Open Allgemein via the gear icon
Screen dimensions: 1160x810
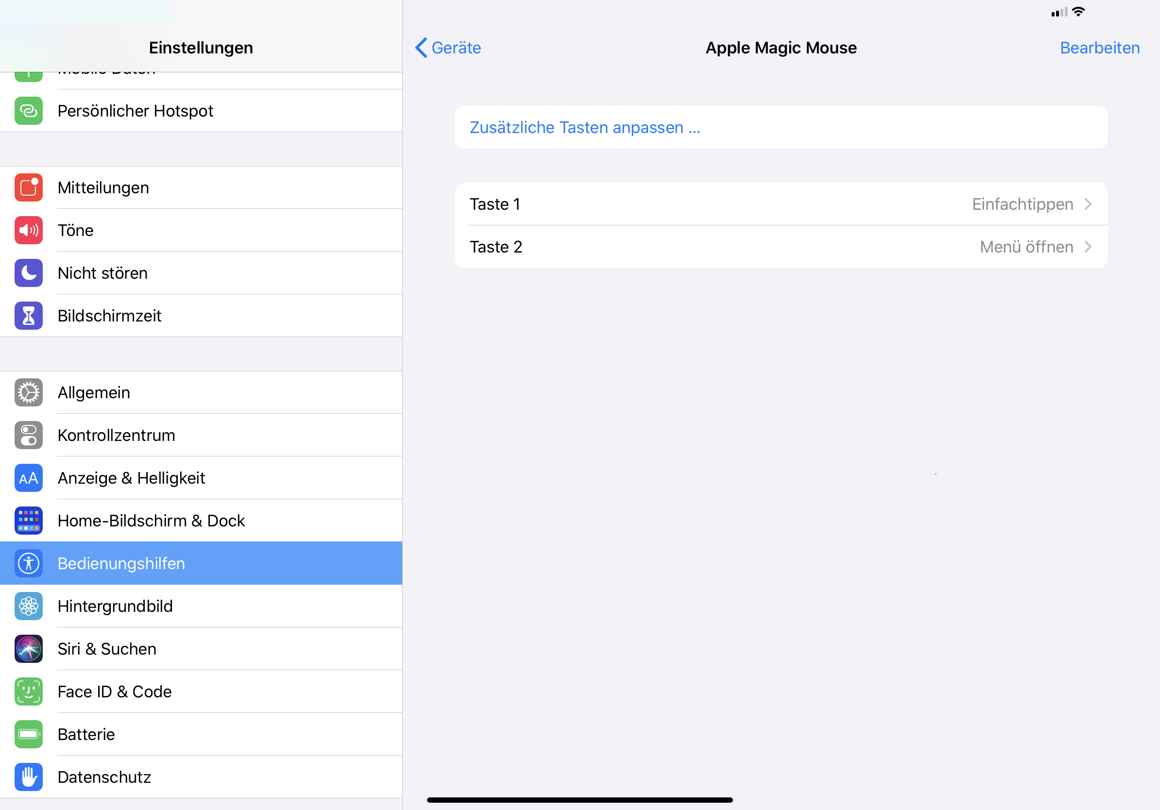28,392
